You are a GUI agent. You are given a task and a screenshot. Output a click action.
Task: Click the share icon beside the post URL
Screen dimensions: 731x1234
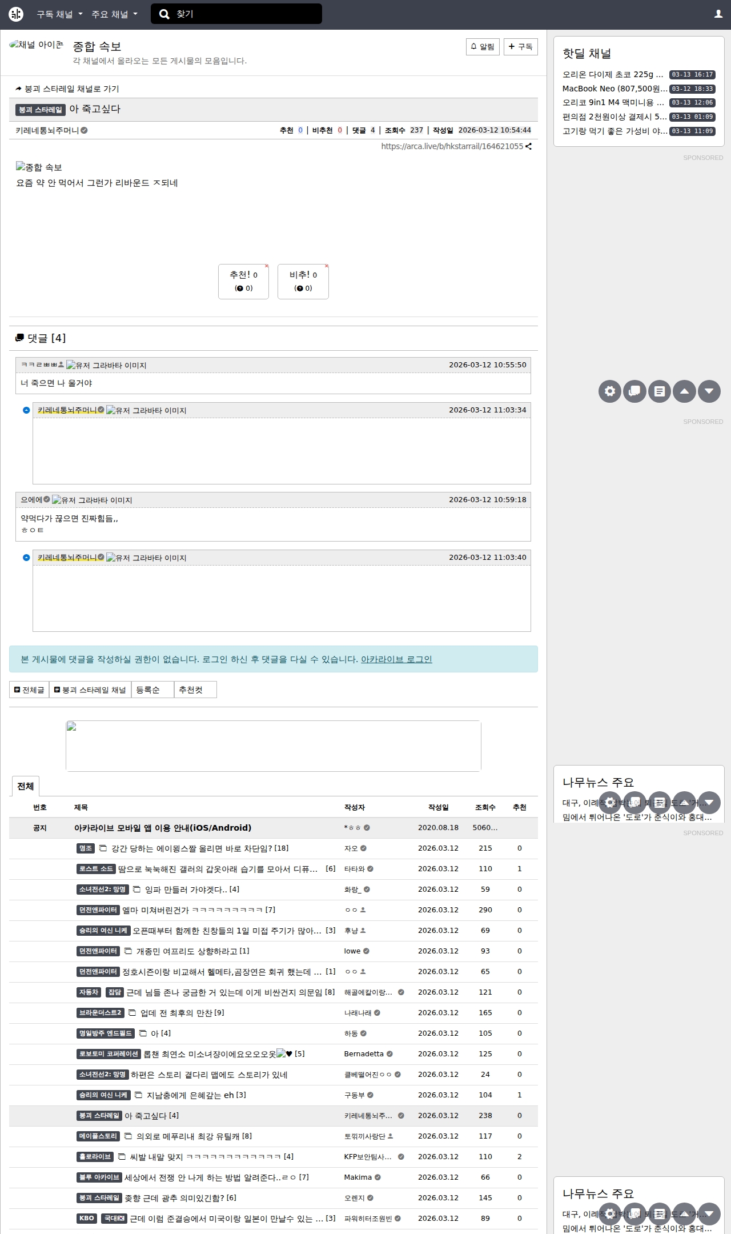coord(529,146)
